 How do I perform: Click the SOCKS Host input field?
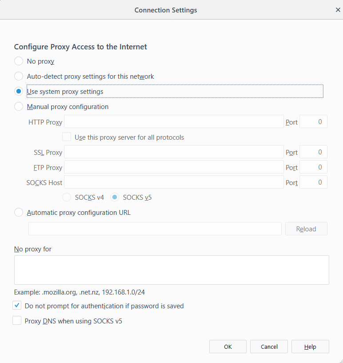pyautogui.click(x=173, y=182)
